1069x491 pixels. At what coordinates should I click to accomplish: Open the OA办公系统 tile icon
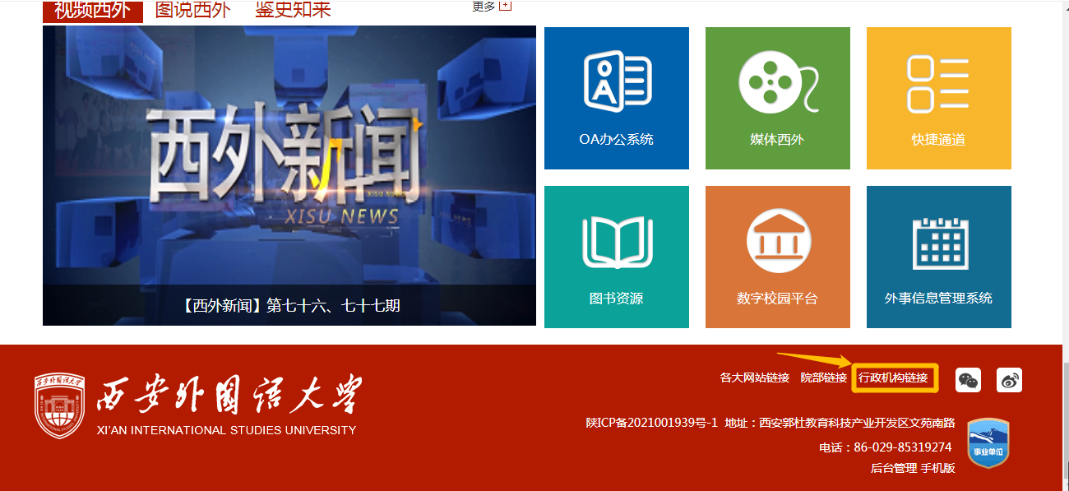point(617,81)
